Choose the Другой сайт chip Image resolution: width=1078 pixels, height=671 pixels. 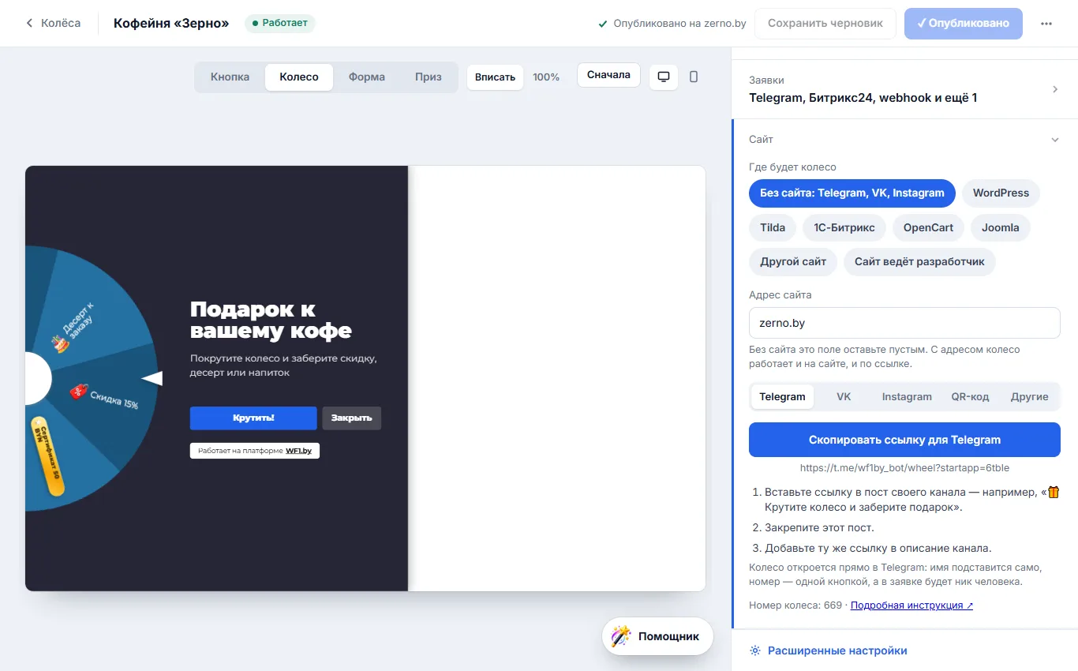click(x=793, y=262)
